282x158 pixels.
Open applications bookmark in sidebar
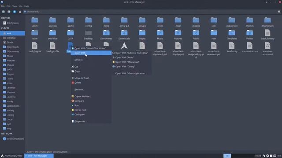[13, 106]
